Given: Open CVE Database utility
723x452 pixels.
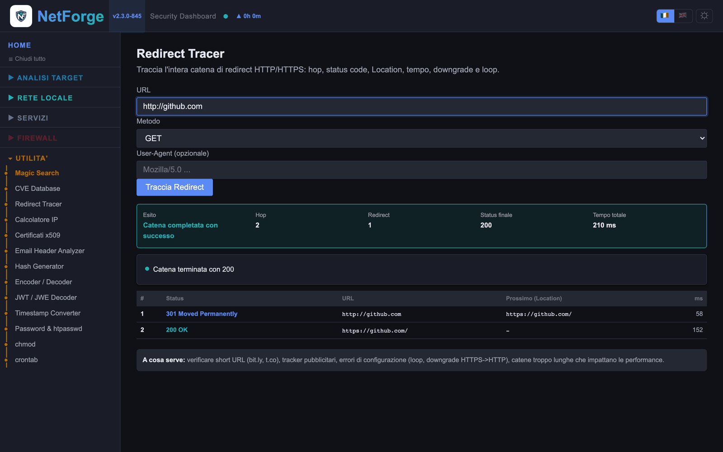Looking at the screenshot, I should coord(38,188).
